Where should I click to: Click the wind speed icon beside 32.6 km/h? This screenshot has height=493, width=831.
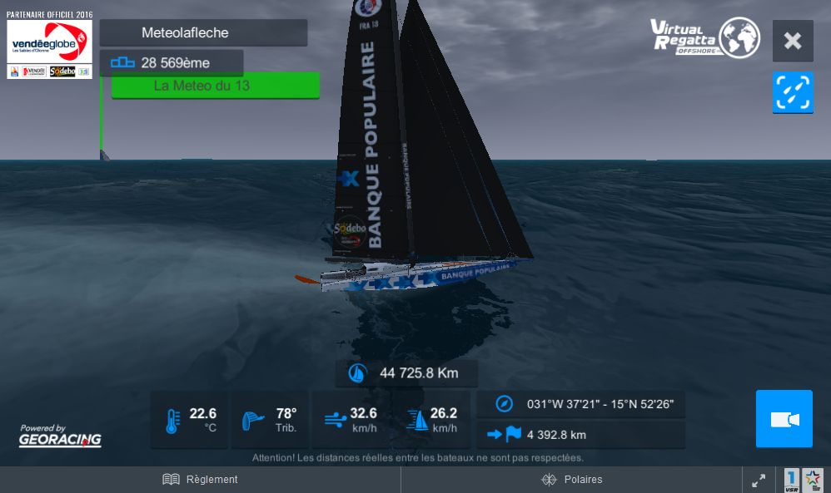coord(335,421)
